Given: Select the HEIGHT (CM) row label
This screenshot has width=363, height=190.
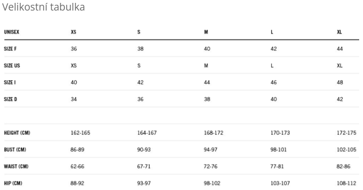Looking at the screenshot, I should coord(17,133).
